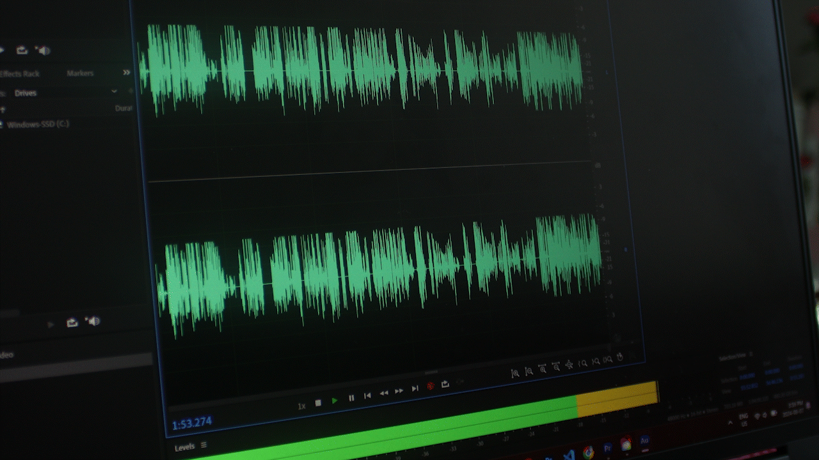Screen dimensions: 819x460
Task: Open the Levels panel menu
Action: (203, 446)
